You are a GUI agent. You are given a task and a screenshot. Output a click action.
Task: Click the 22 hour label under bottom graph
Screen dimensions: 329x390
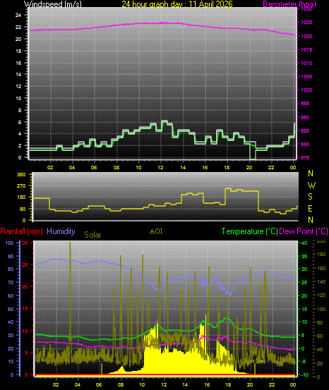tap(272, 385)
